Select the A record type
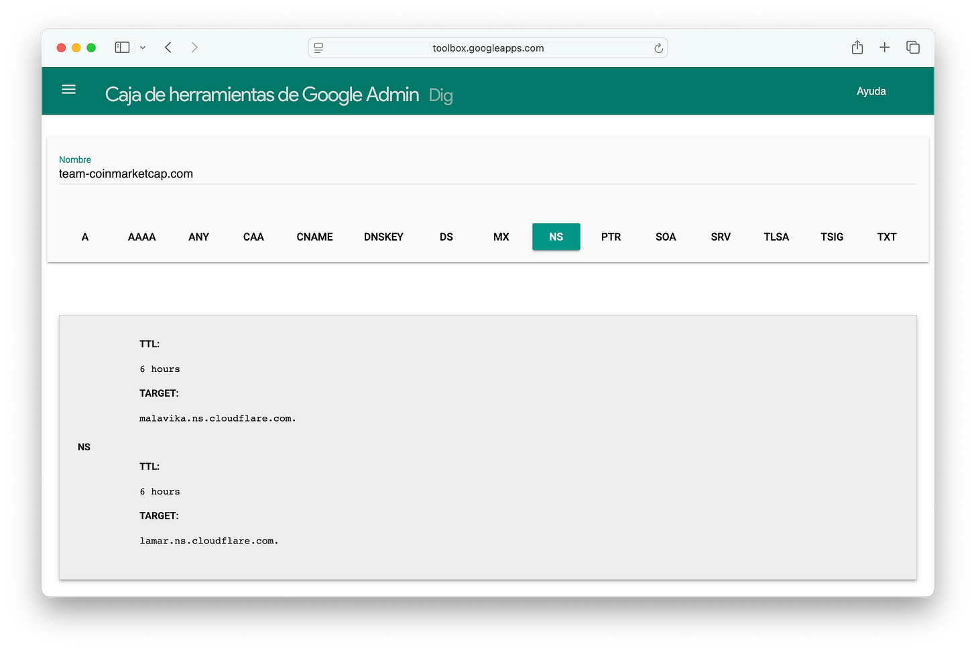The image size is (976, 652). tap(85, 237)
